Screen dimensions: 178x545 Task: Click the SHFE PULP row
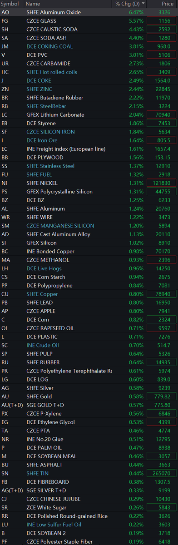(89, 353)
